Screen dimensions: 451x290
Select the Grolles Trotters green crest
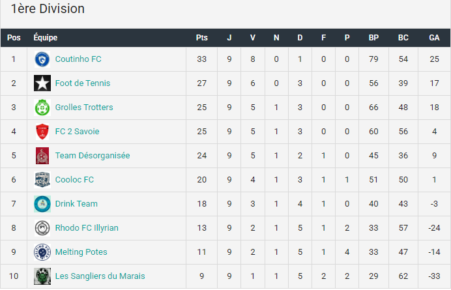tap(42, 108)
